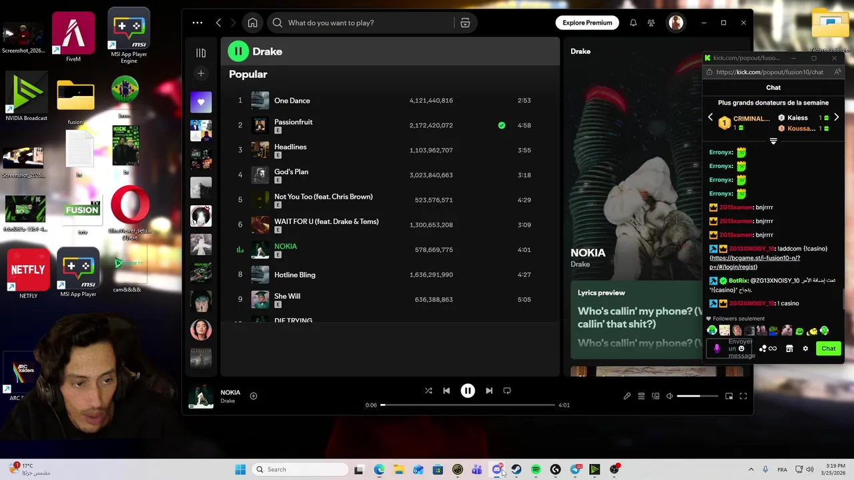Mute Spotify with the speaker icon

(x=670, y=396)
